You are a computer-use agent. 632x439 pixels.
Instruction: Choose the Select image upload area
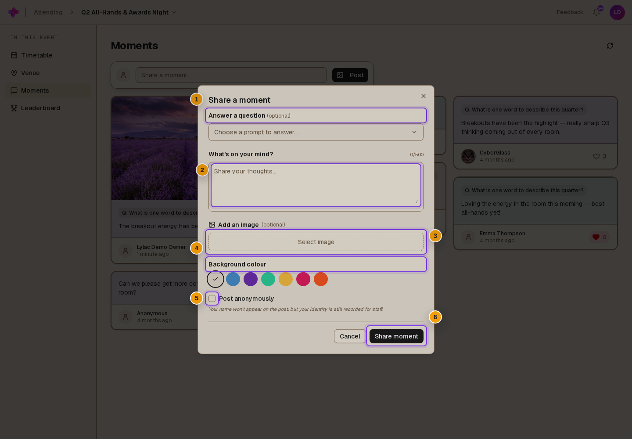(316, 242)
